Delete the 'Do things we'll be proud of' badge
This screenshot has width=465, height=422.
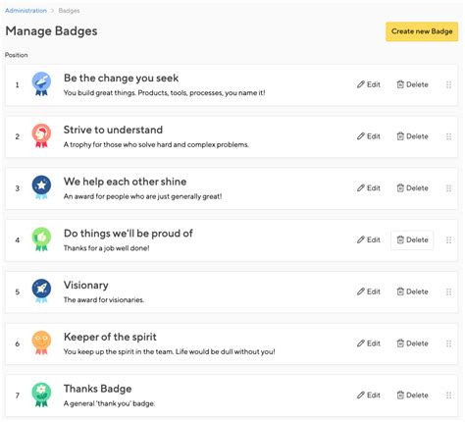(x=412, y=239)
